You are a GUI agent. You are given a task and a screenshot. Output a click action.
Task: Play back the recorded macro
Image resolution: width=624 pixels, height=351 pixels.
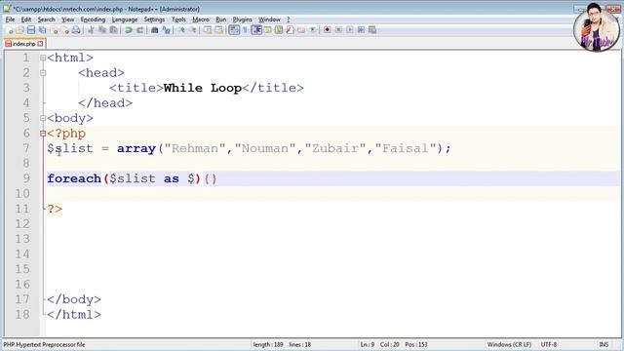pos(350,30)
